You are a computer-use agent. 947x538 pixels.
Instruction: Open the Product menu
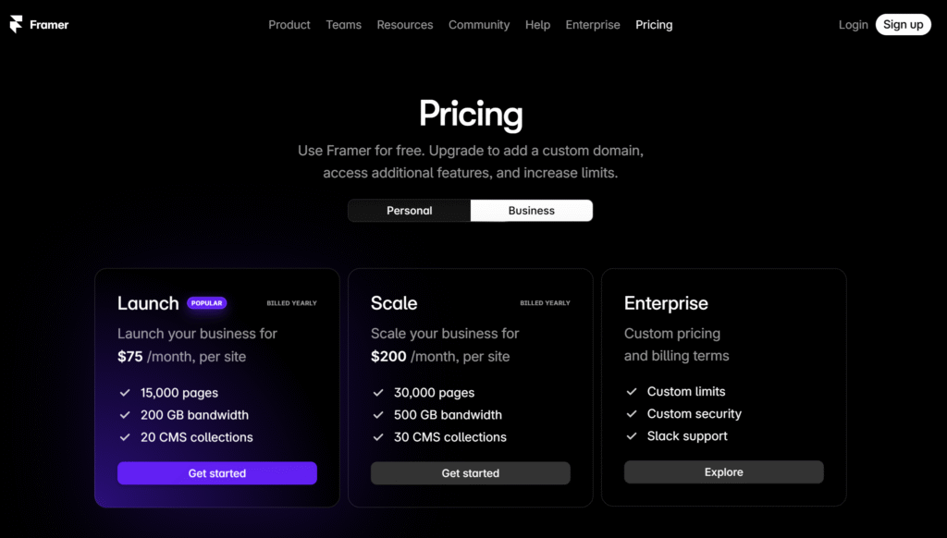coord(289,25)
